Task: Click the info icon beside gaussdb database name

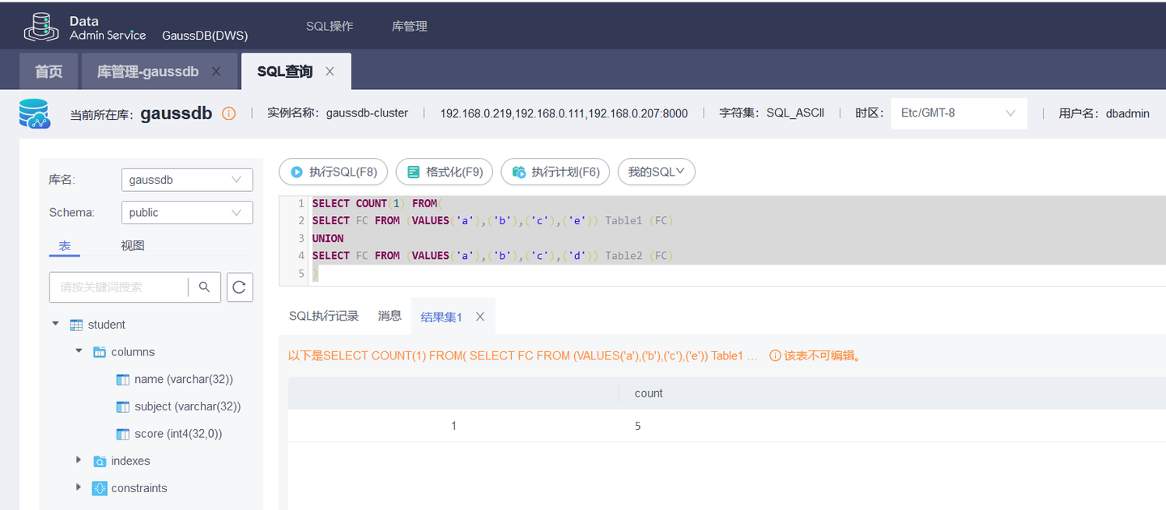Action: [x=228, y=113]
